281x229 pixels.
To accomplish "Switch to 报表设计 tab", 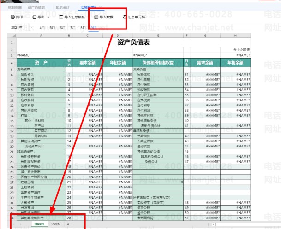I will (x=63, y=7).
